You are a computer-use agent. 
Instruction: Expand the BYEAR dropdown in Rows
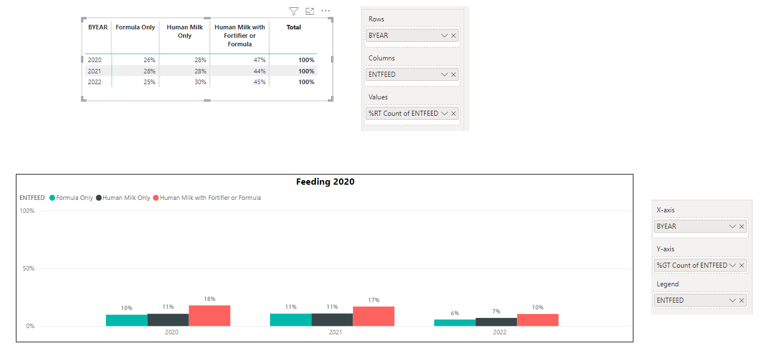(444, 36)
